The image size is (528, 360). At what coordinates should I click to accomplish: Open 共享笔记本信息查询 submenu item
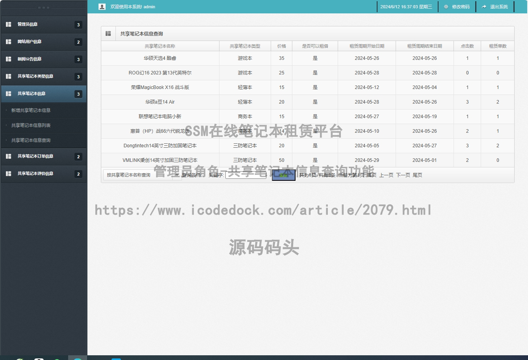click(x=31, y=140)
